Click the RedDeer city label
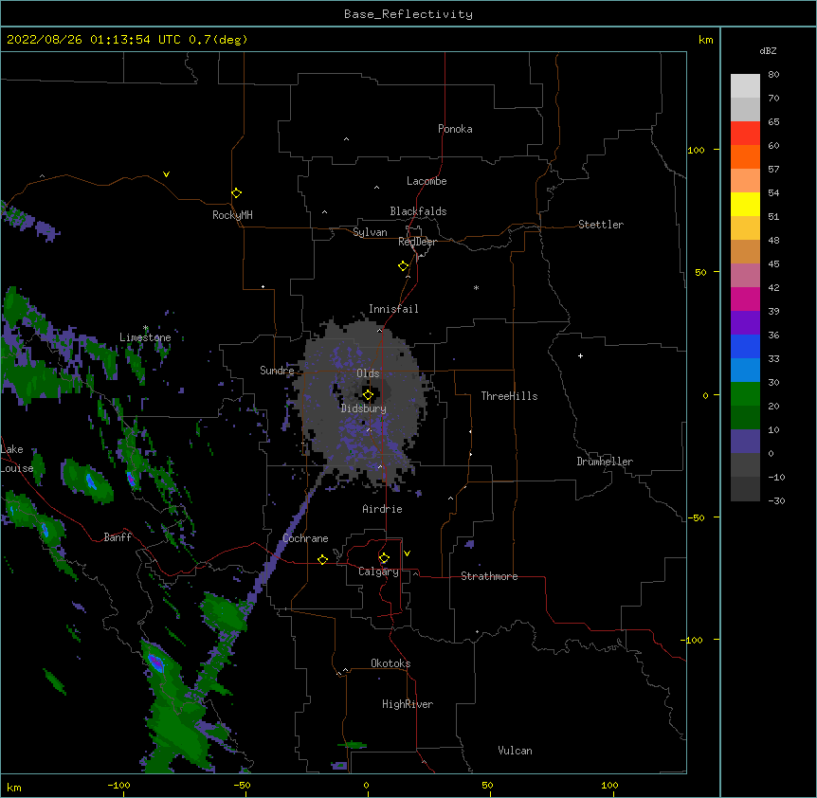The height and width of the screenshot is (798, 817). tap(417, 242)
